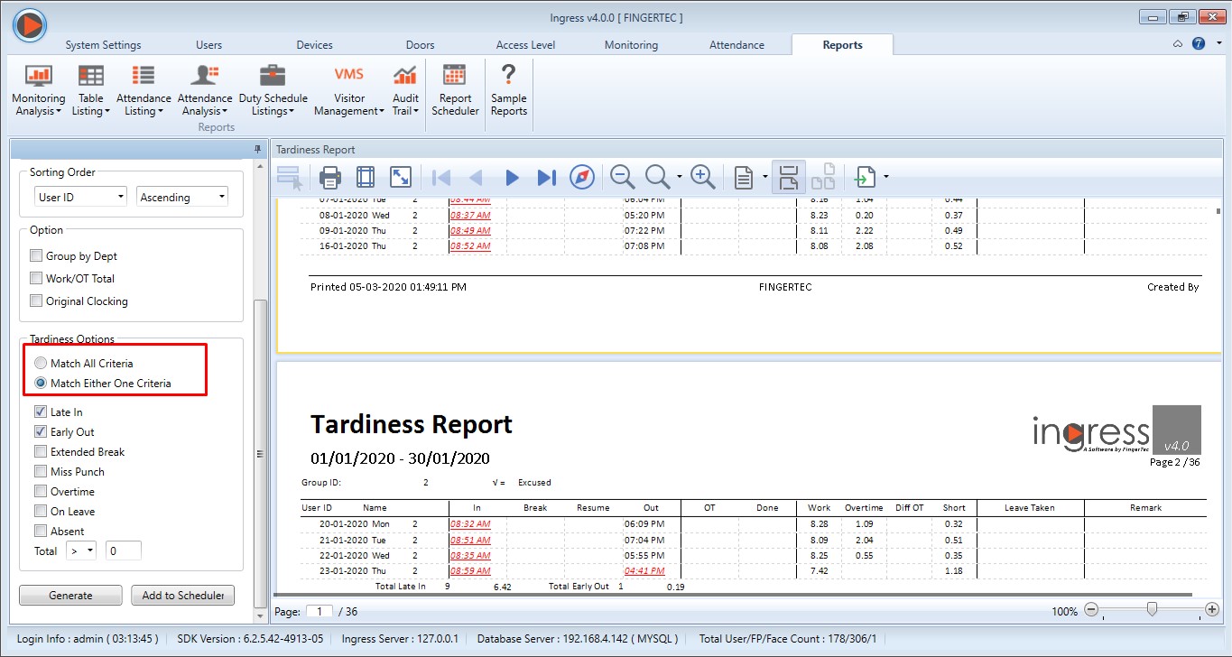
Task: Open the Visitor Management VMS menu
Action: point(349,90)
